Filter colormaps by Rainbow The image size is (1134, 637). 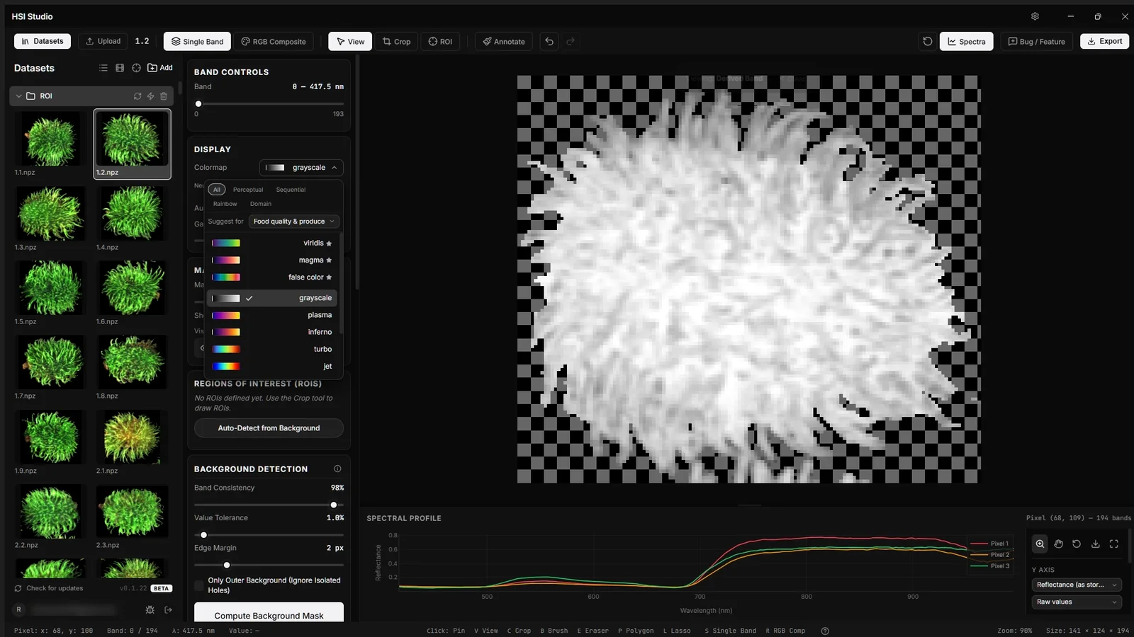tap(225, 204)
